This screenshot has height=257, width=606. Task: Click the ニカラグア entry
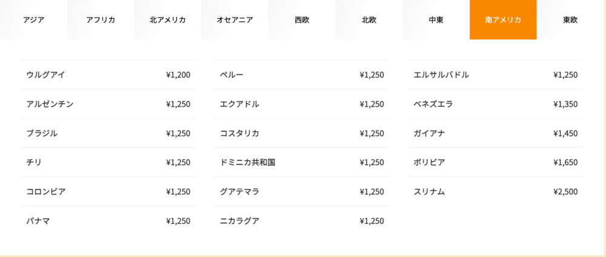click(302, 221)
